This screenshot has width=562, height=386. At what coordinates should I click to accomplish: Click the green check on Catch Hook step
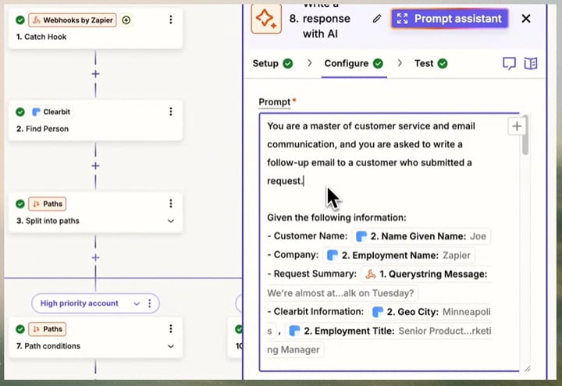coord(20,20)
